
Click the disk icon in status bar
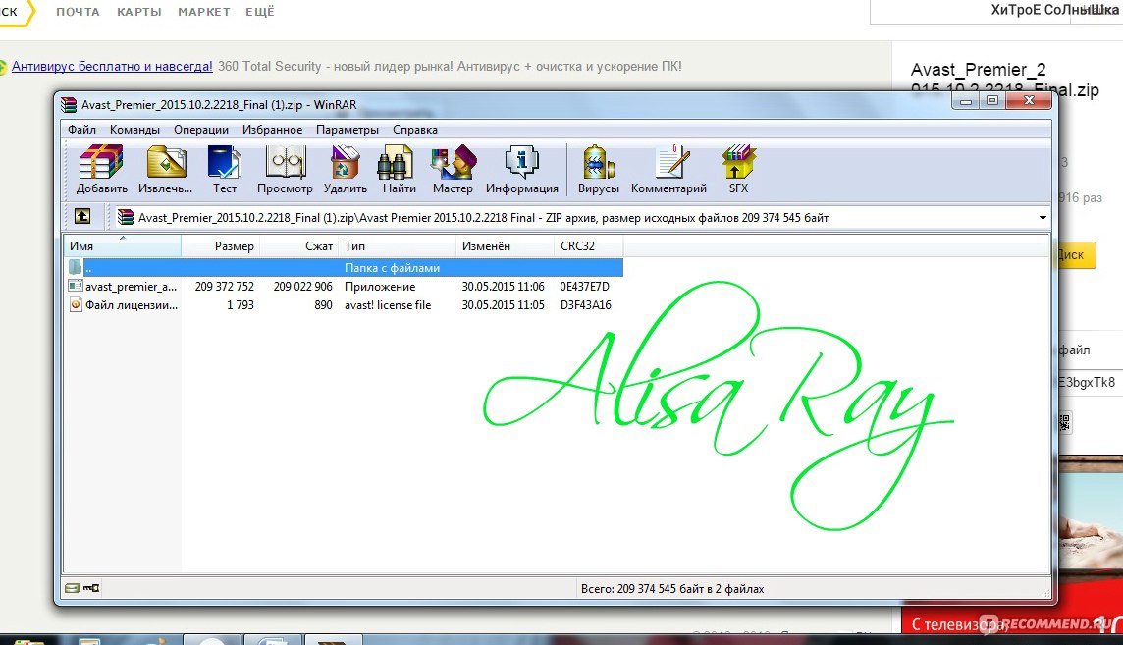coord(73,588)
